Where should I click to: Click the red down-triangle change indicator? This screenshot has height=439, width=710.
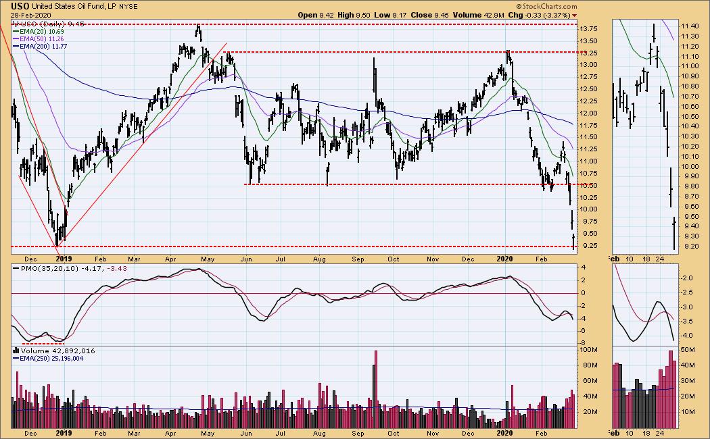pos(575,15)
